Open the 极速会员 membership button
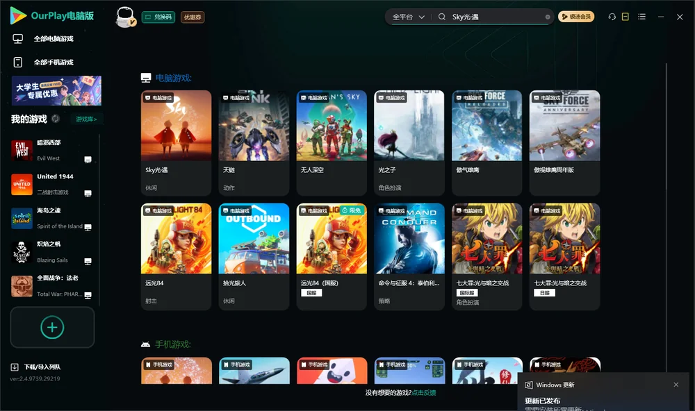The height and width of the screenshot is (411, 695). [x=575, y=17]
